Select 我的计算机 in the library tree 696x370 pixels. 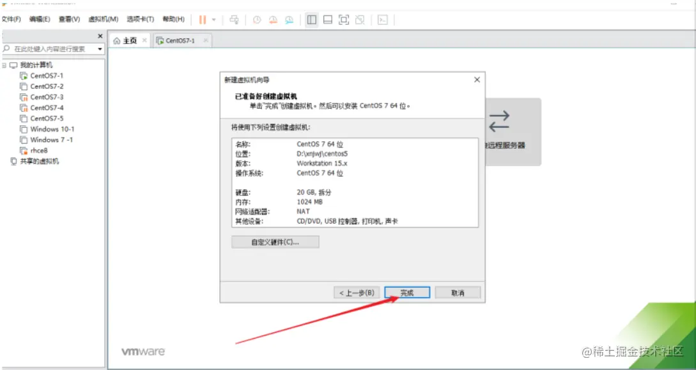click(36, 65)
